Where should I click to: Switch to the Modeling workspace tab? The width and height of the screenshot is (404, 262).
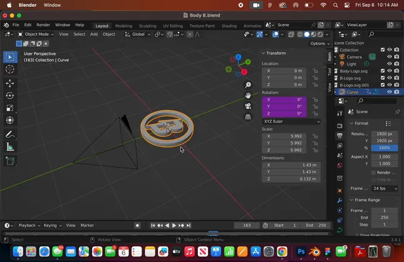coord(123,26)
